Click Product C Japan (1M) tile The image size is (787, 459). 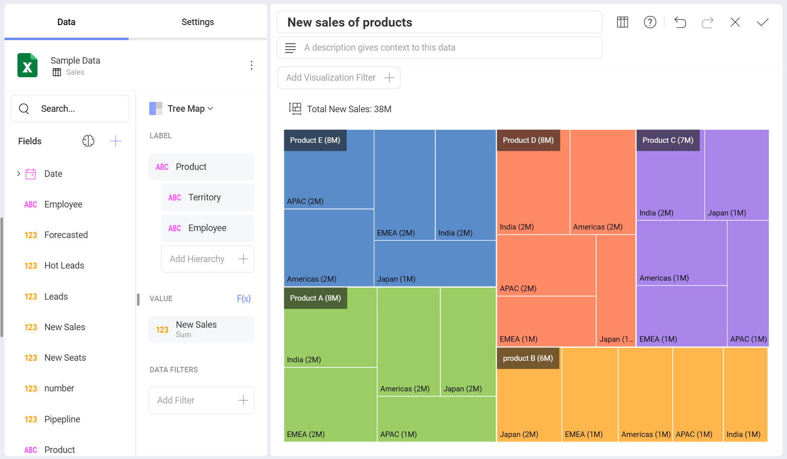click(736, 175)
